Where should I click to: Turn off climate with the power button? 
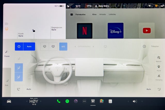(19, 46)
